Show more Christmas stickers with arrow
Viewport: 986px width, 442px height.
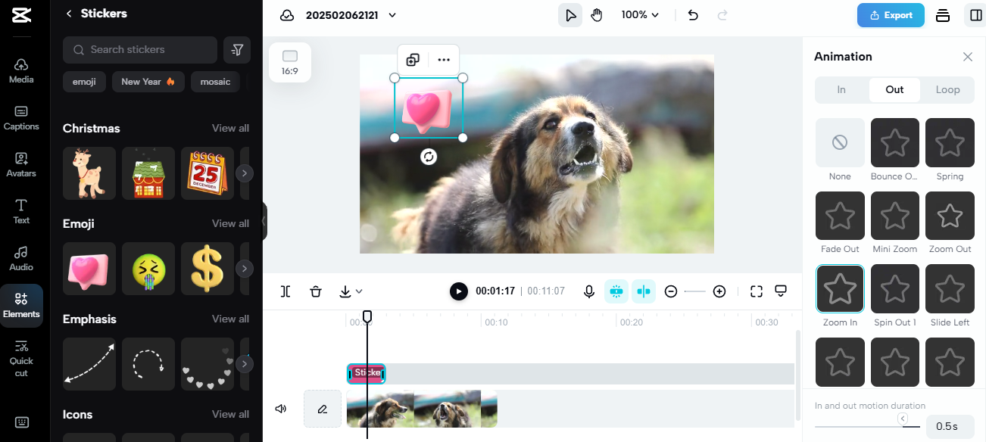[x=244, y=173]
